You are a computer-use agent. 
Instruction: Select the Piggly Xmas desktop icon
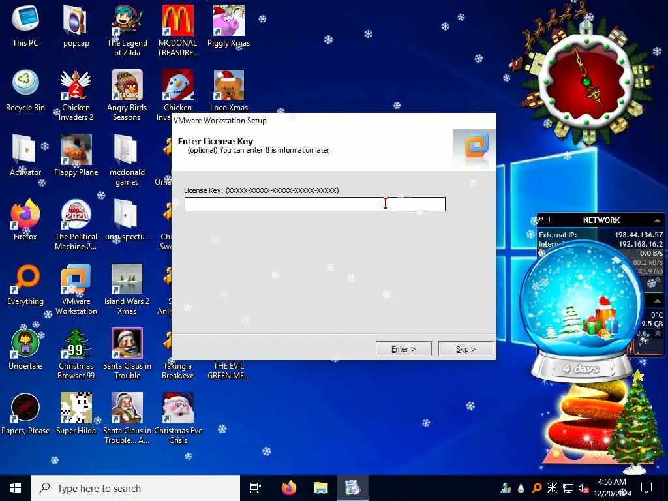pos(229,25)
